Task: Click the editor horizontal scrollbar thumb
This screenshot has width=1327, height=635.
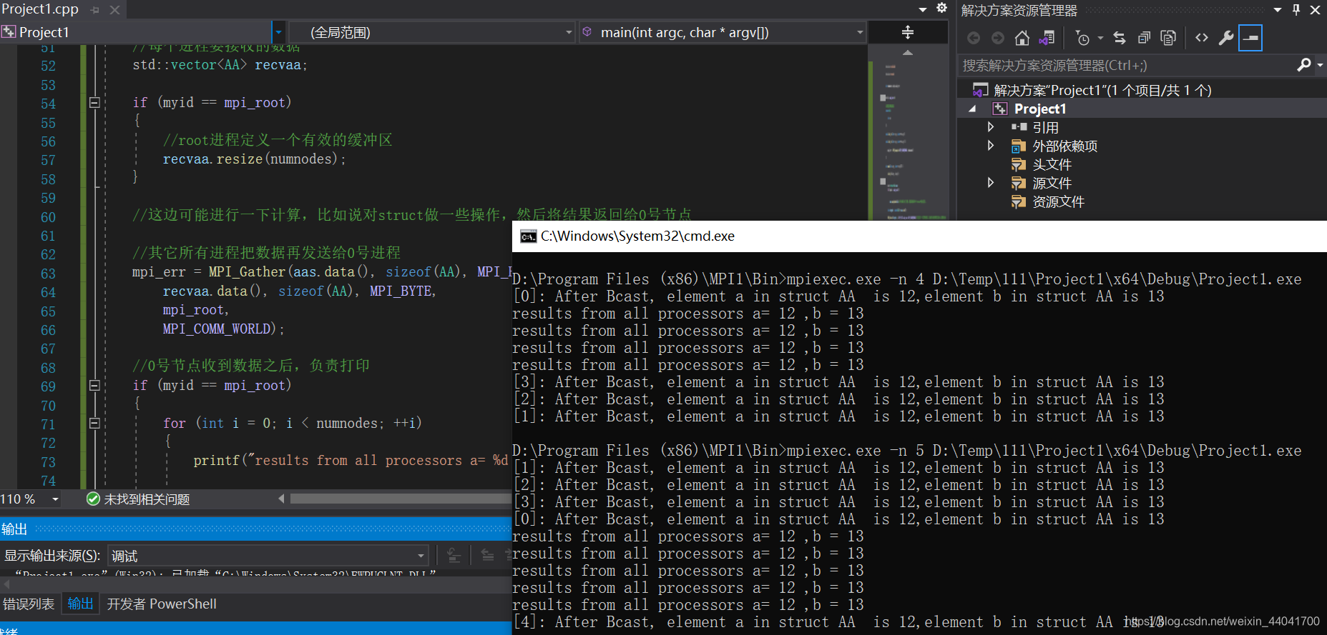Action: pyautogui.click(x=401, y=499)
